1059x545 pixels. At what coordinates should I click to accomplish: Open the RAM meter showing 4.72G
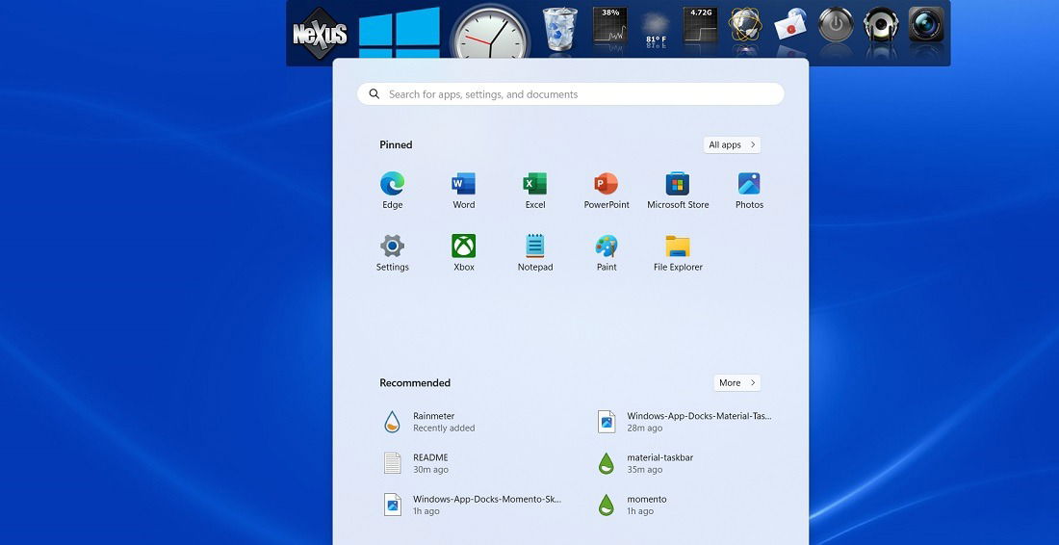click(x=700, y=27)
